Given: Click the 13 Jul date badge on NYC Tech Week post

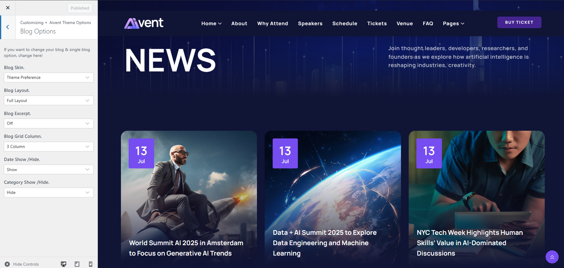Looking at the screenshot, I should 429,153.
